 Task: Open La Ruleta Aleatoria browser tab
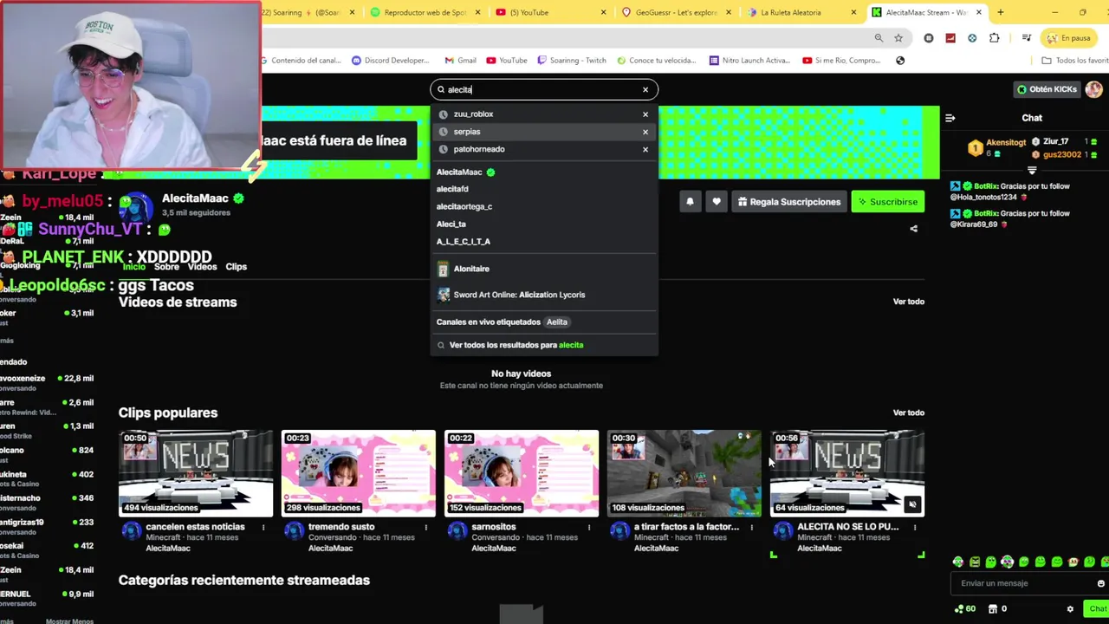click(801, 12)
